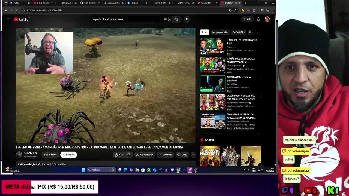Open Chrome tab search dropdown
This screenshot has height=196, width=349.
pyautogui.click(x=6, y=3)
